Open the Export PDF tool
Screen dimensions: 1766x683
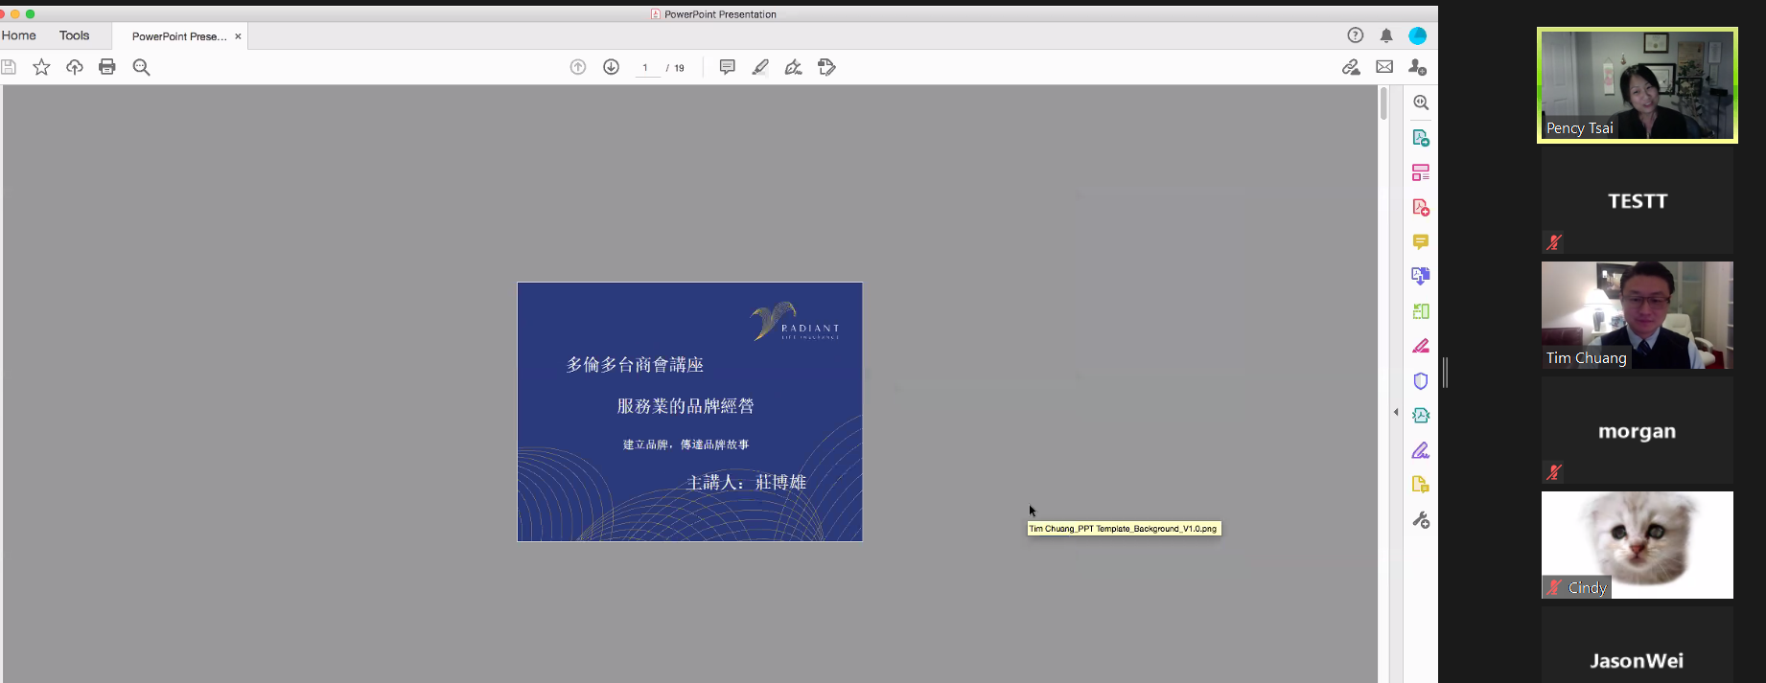click(1421, 138)
